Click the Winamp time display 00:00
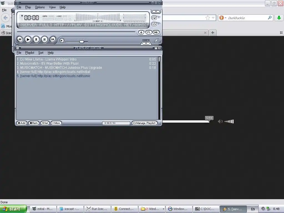284x213 pixels. pyautogui.click(x=31, y=17)
